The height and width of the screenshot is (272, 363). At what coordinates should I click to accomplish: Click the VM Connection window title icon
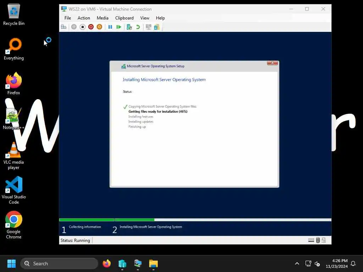coord(64,9)
